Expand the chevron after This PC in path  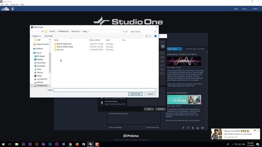click(56, 31)
